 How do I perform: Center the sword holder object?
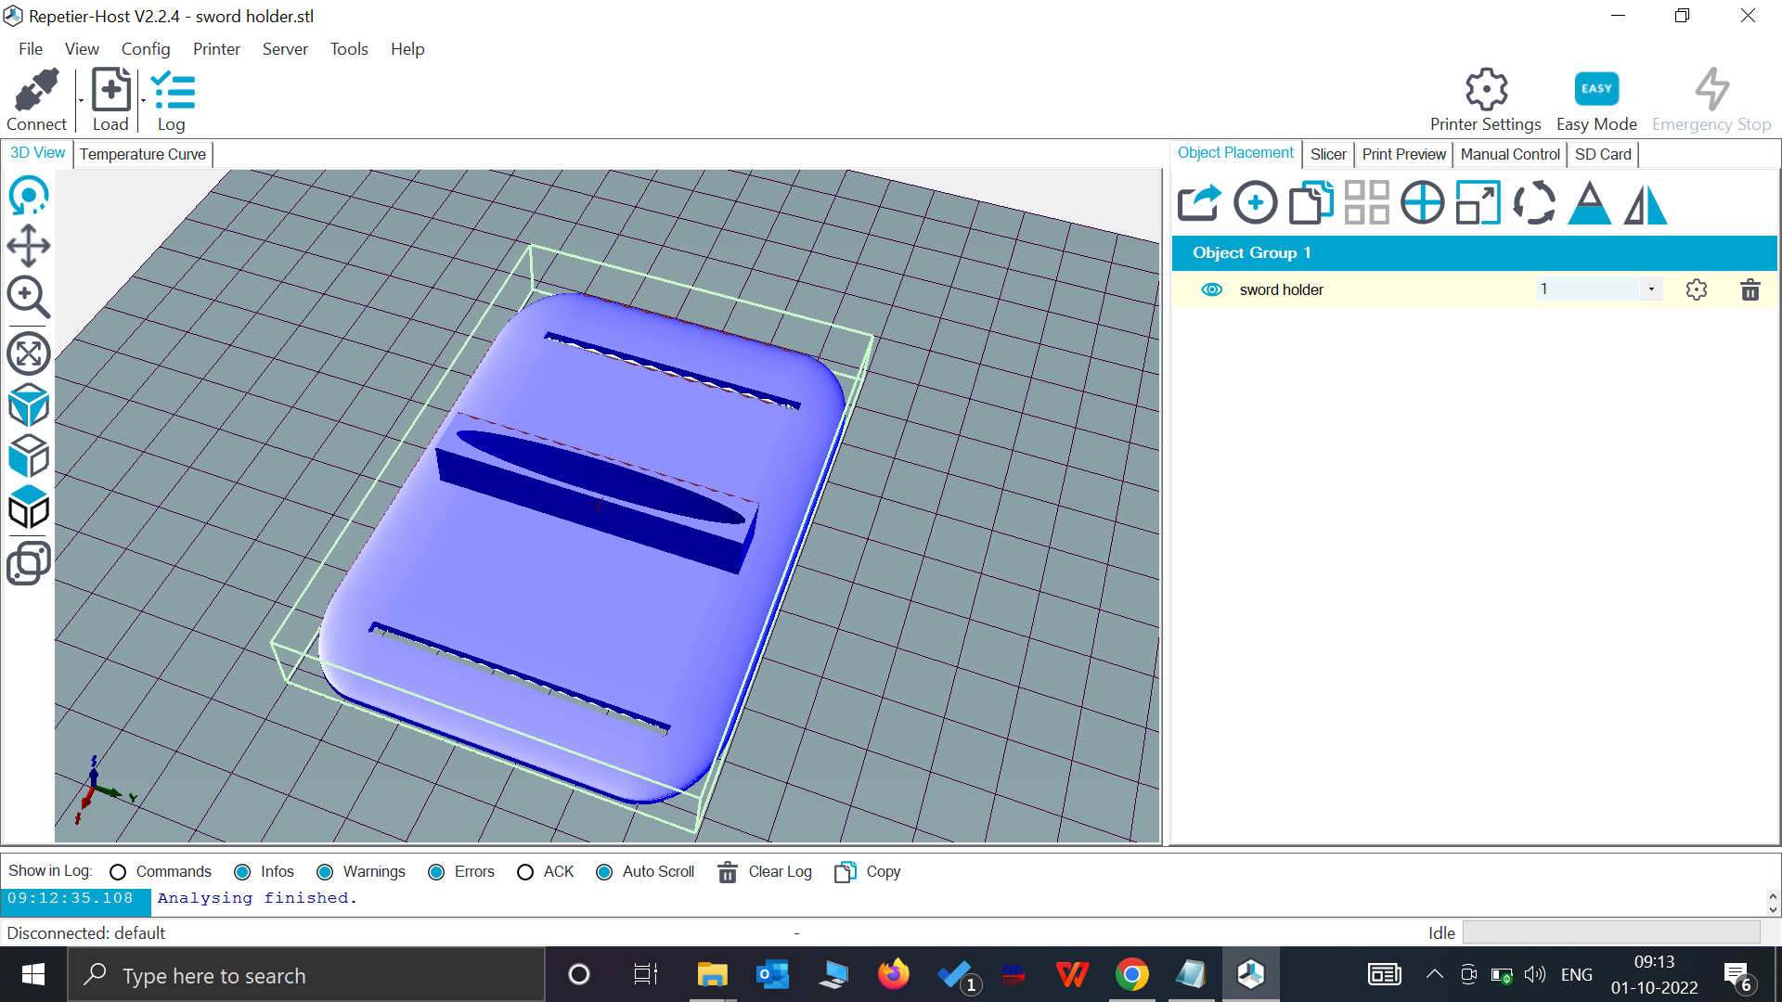click(x=1422, y=202)
